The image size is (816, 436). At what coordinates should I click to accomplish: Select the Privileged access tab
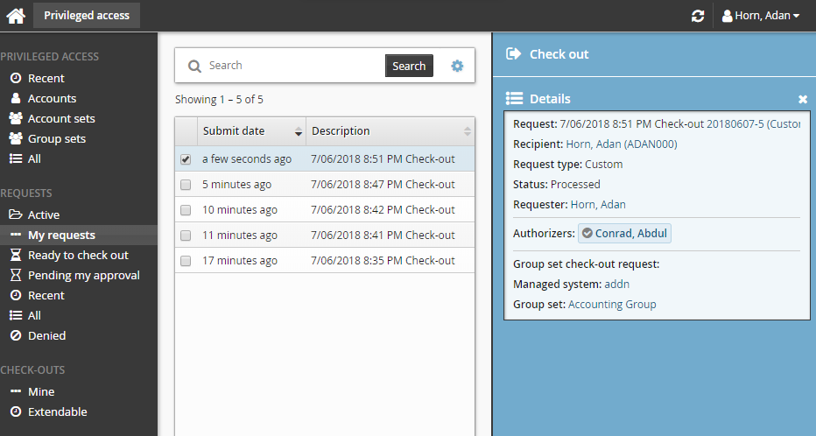click(x=87, y=15)
